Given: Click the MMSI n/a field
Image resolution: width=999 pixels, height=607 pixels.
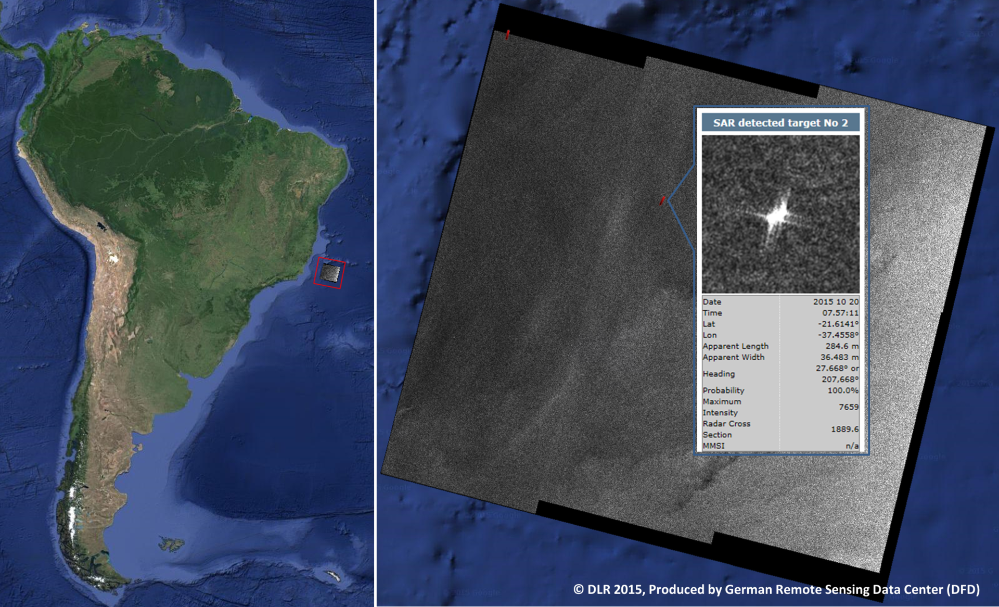Looking at the screenshot, I should point(851,446).
